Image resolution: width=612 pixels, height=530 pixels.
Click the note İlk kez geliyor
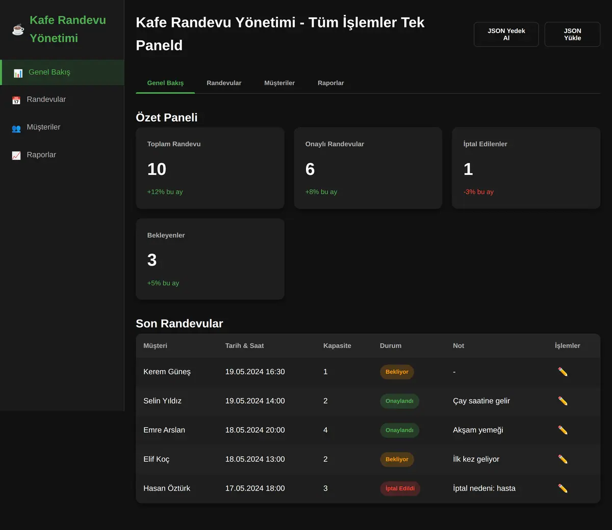(x=476, y=459)
